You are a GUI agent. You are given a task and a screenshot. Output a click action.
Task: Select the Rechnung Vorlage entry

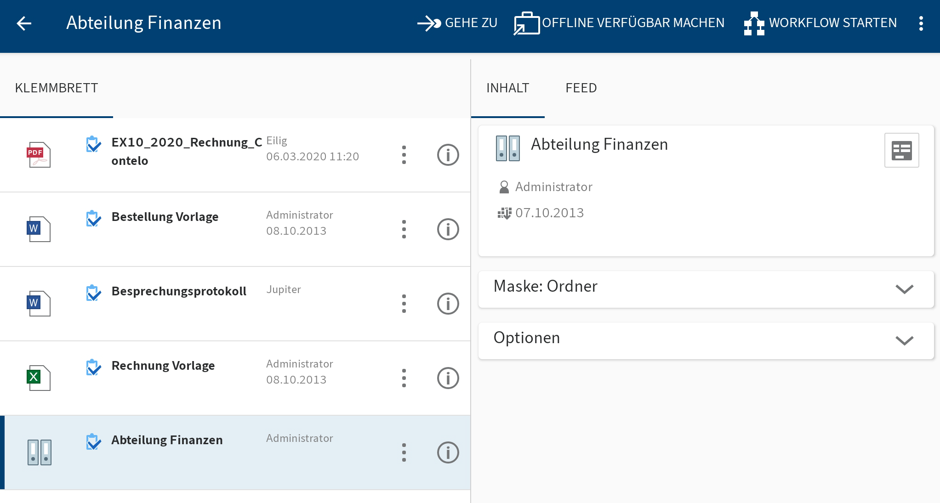[x=235, y=378]
